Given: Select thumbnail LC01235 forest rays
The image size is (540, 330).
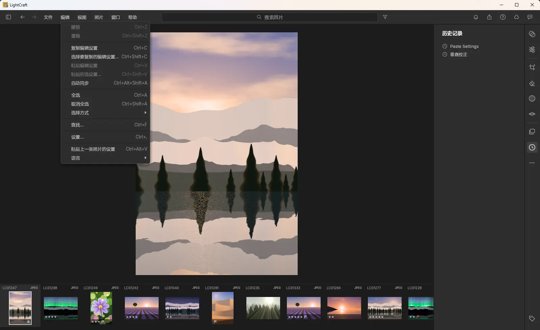Looking at the screenshot, I should [x=263, y=308].
